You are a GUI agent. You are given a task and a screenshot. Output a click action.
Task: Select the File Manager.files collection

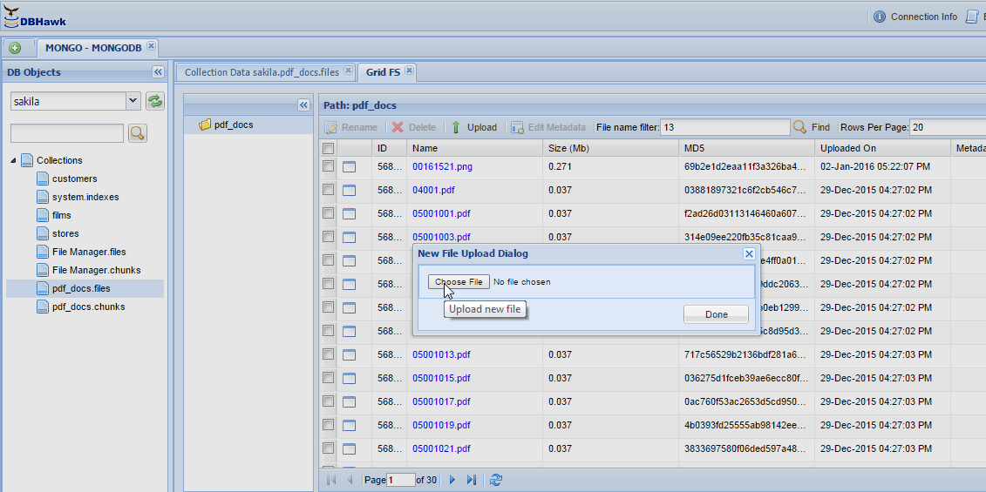point(89,252)
